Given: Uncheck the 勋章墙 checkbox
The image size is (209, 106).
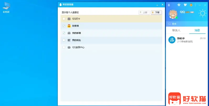Looking at the screenshot, I should (x=64, y=26).
